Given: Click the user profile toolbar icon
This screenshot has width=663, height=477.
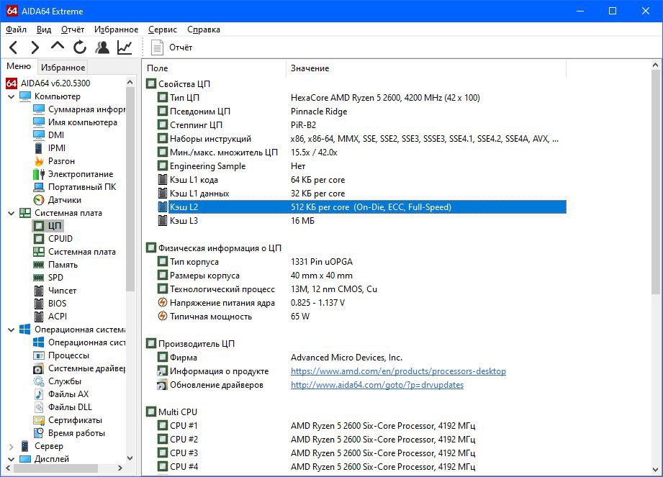Looking at the screenshot, I should (x=102, y=47).
